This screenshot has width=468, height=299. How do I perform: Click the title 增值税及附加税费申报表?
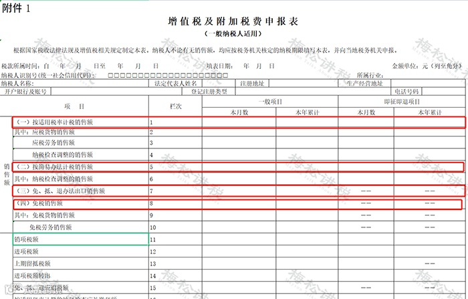tap(233, 21)
